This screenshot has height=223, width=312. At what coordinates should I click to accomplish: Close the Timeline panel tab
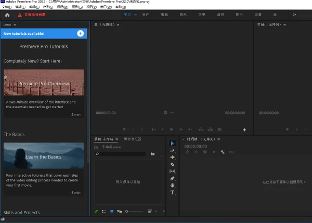[x=183, y=139]
